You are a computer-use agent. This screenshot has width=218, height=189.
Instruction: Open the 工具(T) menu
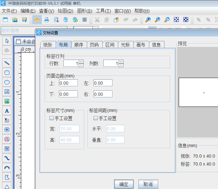tap(103, 11)
